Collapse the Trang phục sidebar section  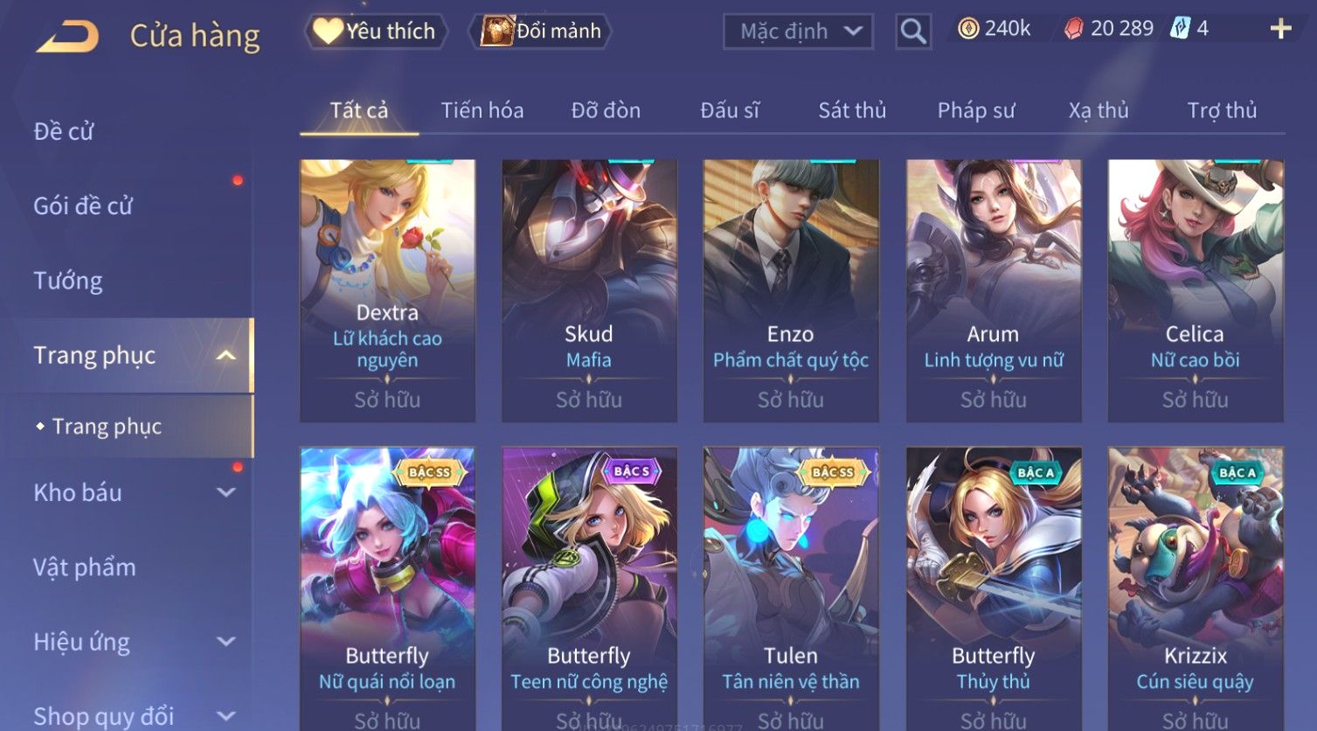tap(226, 355)
